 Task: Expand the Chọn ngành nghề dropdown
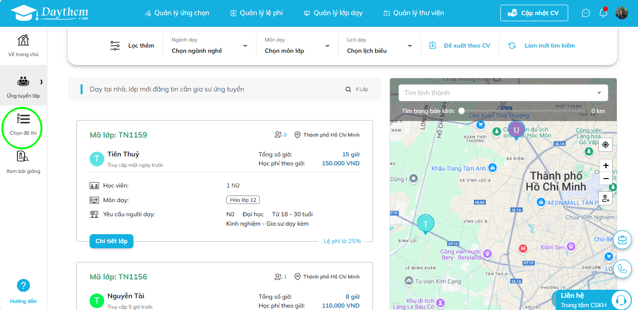click(x=209, y=46)
